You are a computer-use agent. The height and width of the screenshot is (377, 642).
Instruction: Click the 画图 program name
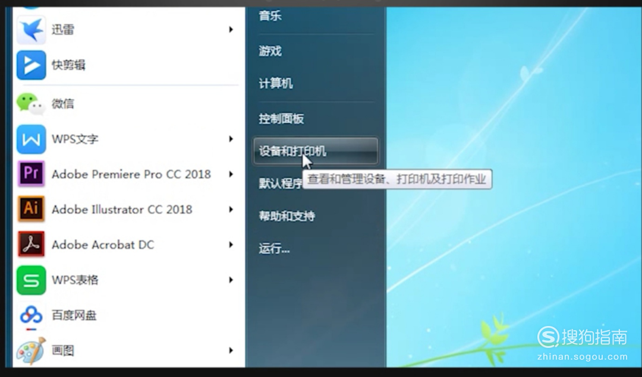point(63,350)
